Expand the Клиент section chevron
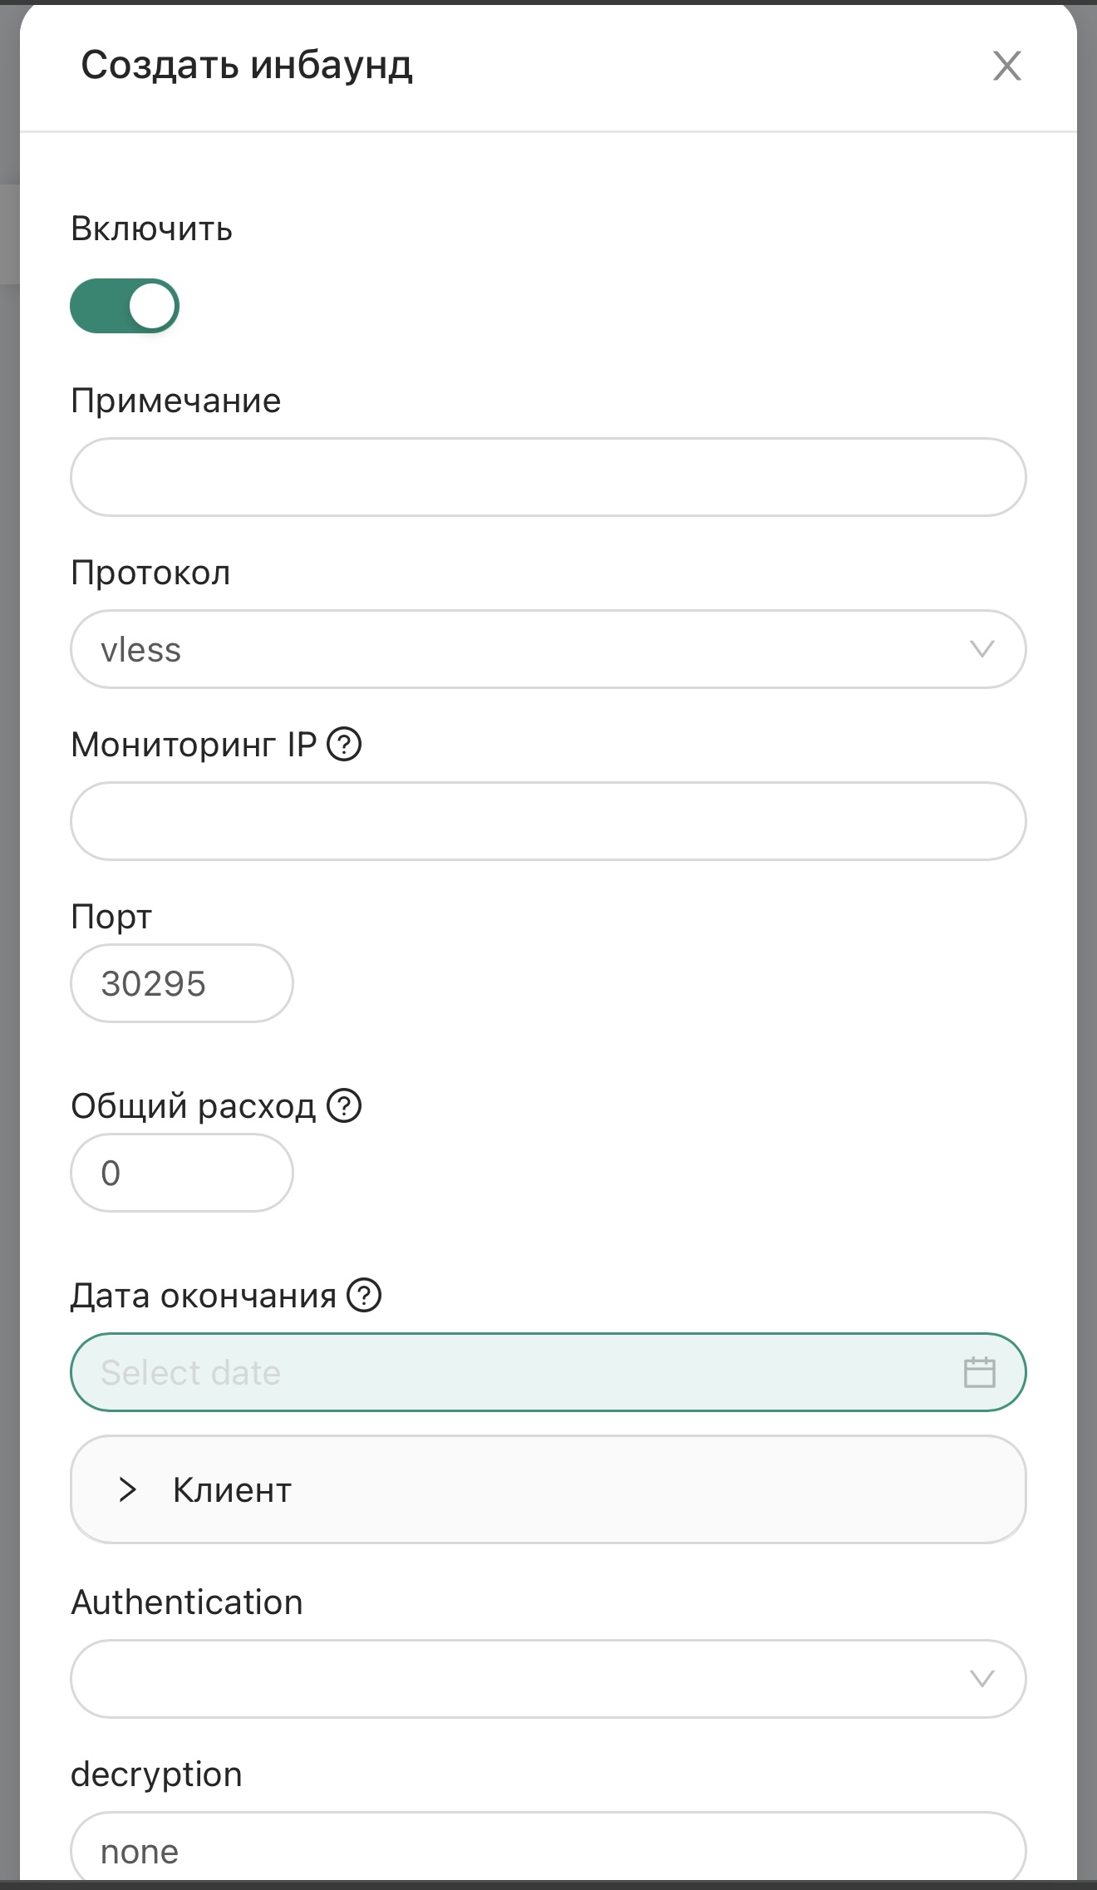The width and height of the screenshot is (1097, 1890). 127,1489
